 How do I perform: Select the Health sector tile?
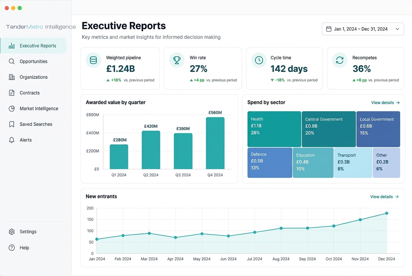(x=274, y=129)
